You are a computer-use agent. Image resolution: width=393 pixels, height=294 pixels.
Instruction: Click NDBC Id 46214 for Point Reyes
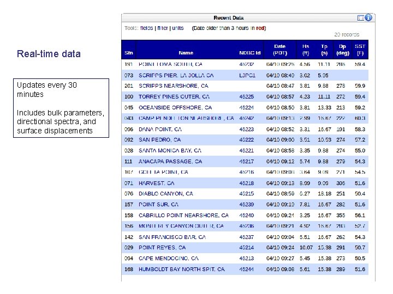pos(246,248)
